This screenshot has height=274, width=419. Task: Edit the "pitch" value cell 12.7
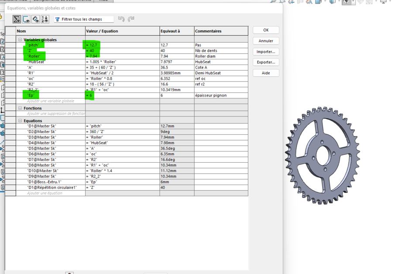click(122, 45)
